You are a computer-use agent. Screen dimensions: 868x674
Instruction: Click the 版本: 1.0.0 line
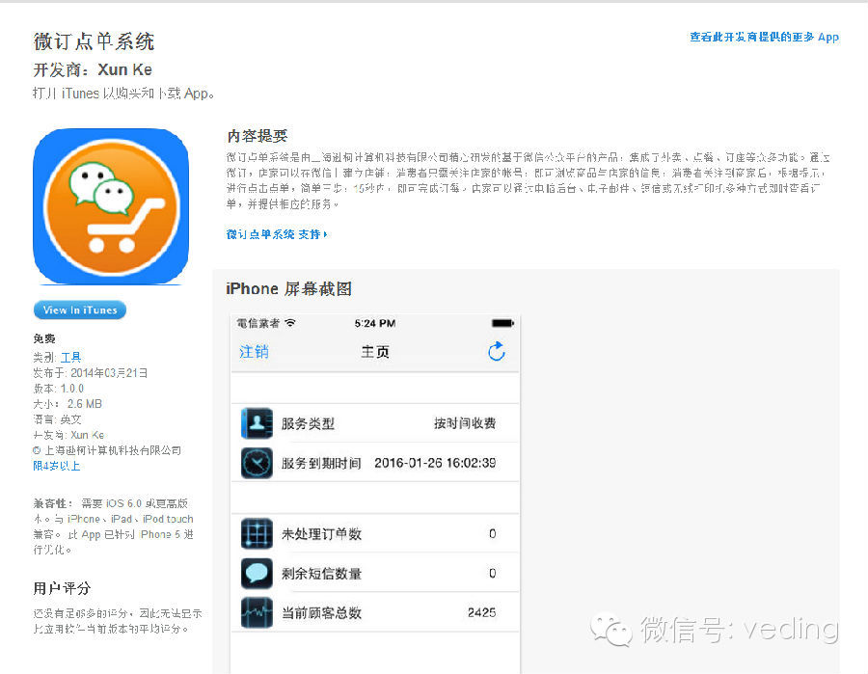58,389
